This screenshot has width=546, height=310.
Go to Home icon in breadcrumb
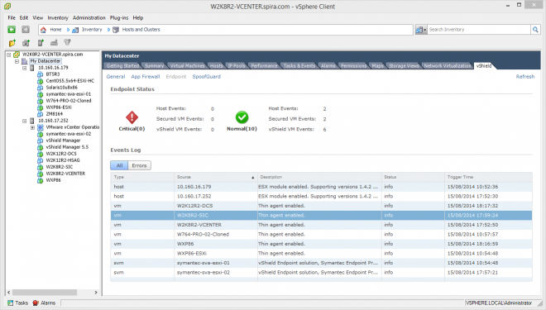click(43, 30)
